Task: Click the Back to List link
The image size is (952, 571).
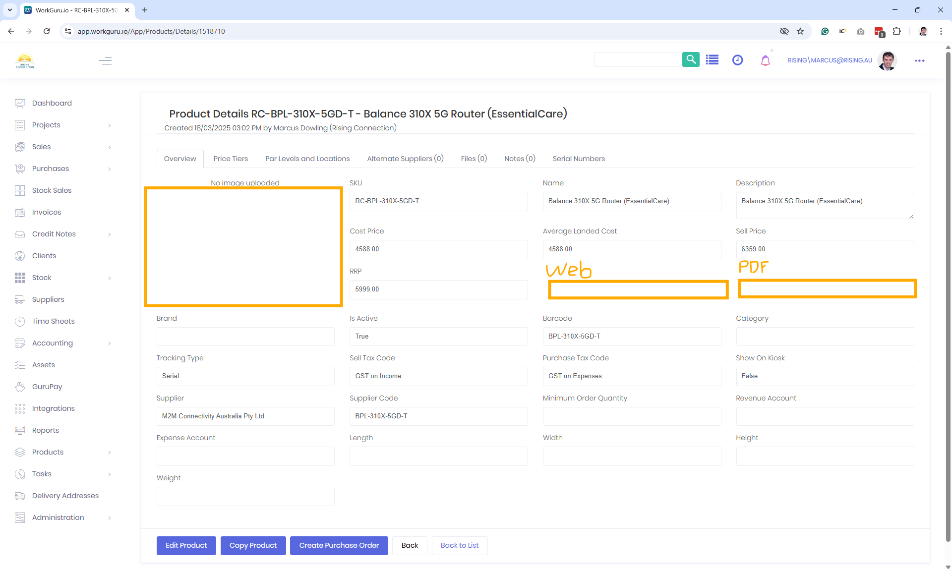Action: [459, 545]
